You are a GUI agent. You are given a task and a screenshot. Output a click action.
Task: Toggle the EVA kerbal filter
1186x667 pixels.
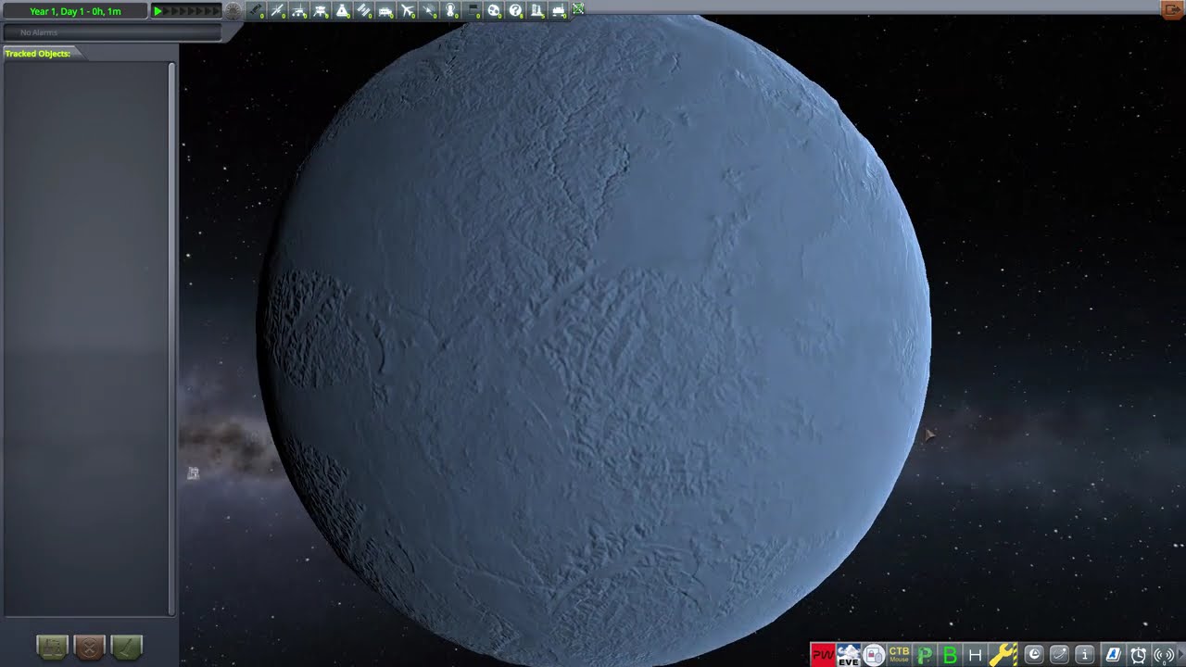tap(451, 11)
